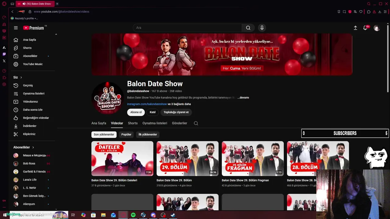Screen dimensions: 390x219
Task: Click Topluluğu ziyaret et button
Action: point(176,112)
